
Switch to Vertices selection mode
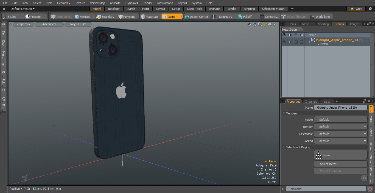pos(84,17)
